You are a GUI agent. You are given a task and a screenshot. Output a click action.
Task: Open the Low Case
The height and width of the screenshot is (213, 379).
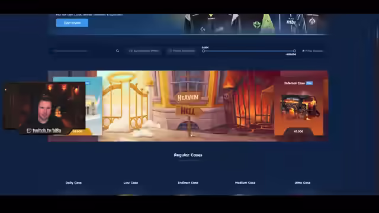click(x=131, y=183)
